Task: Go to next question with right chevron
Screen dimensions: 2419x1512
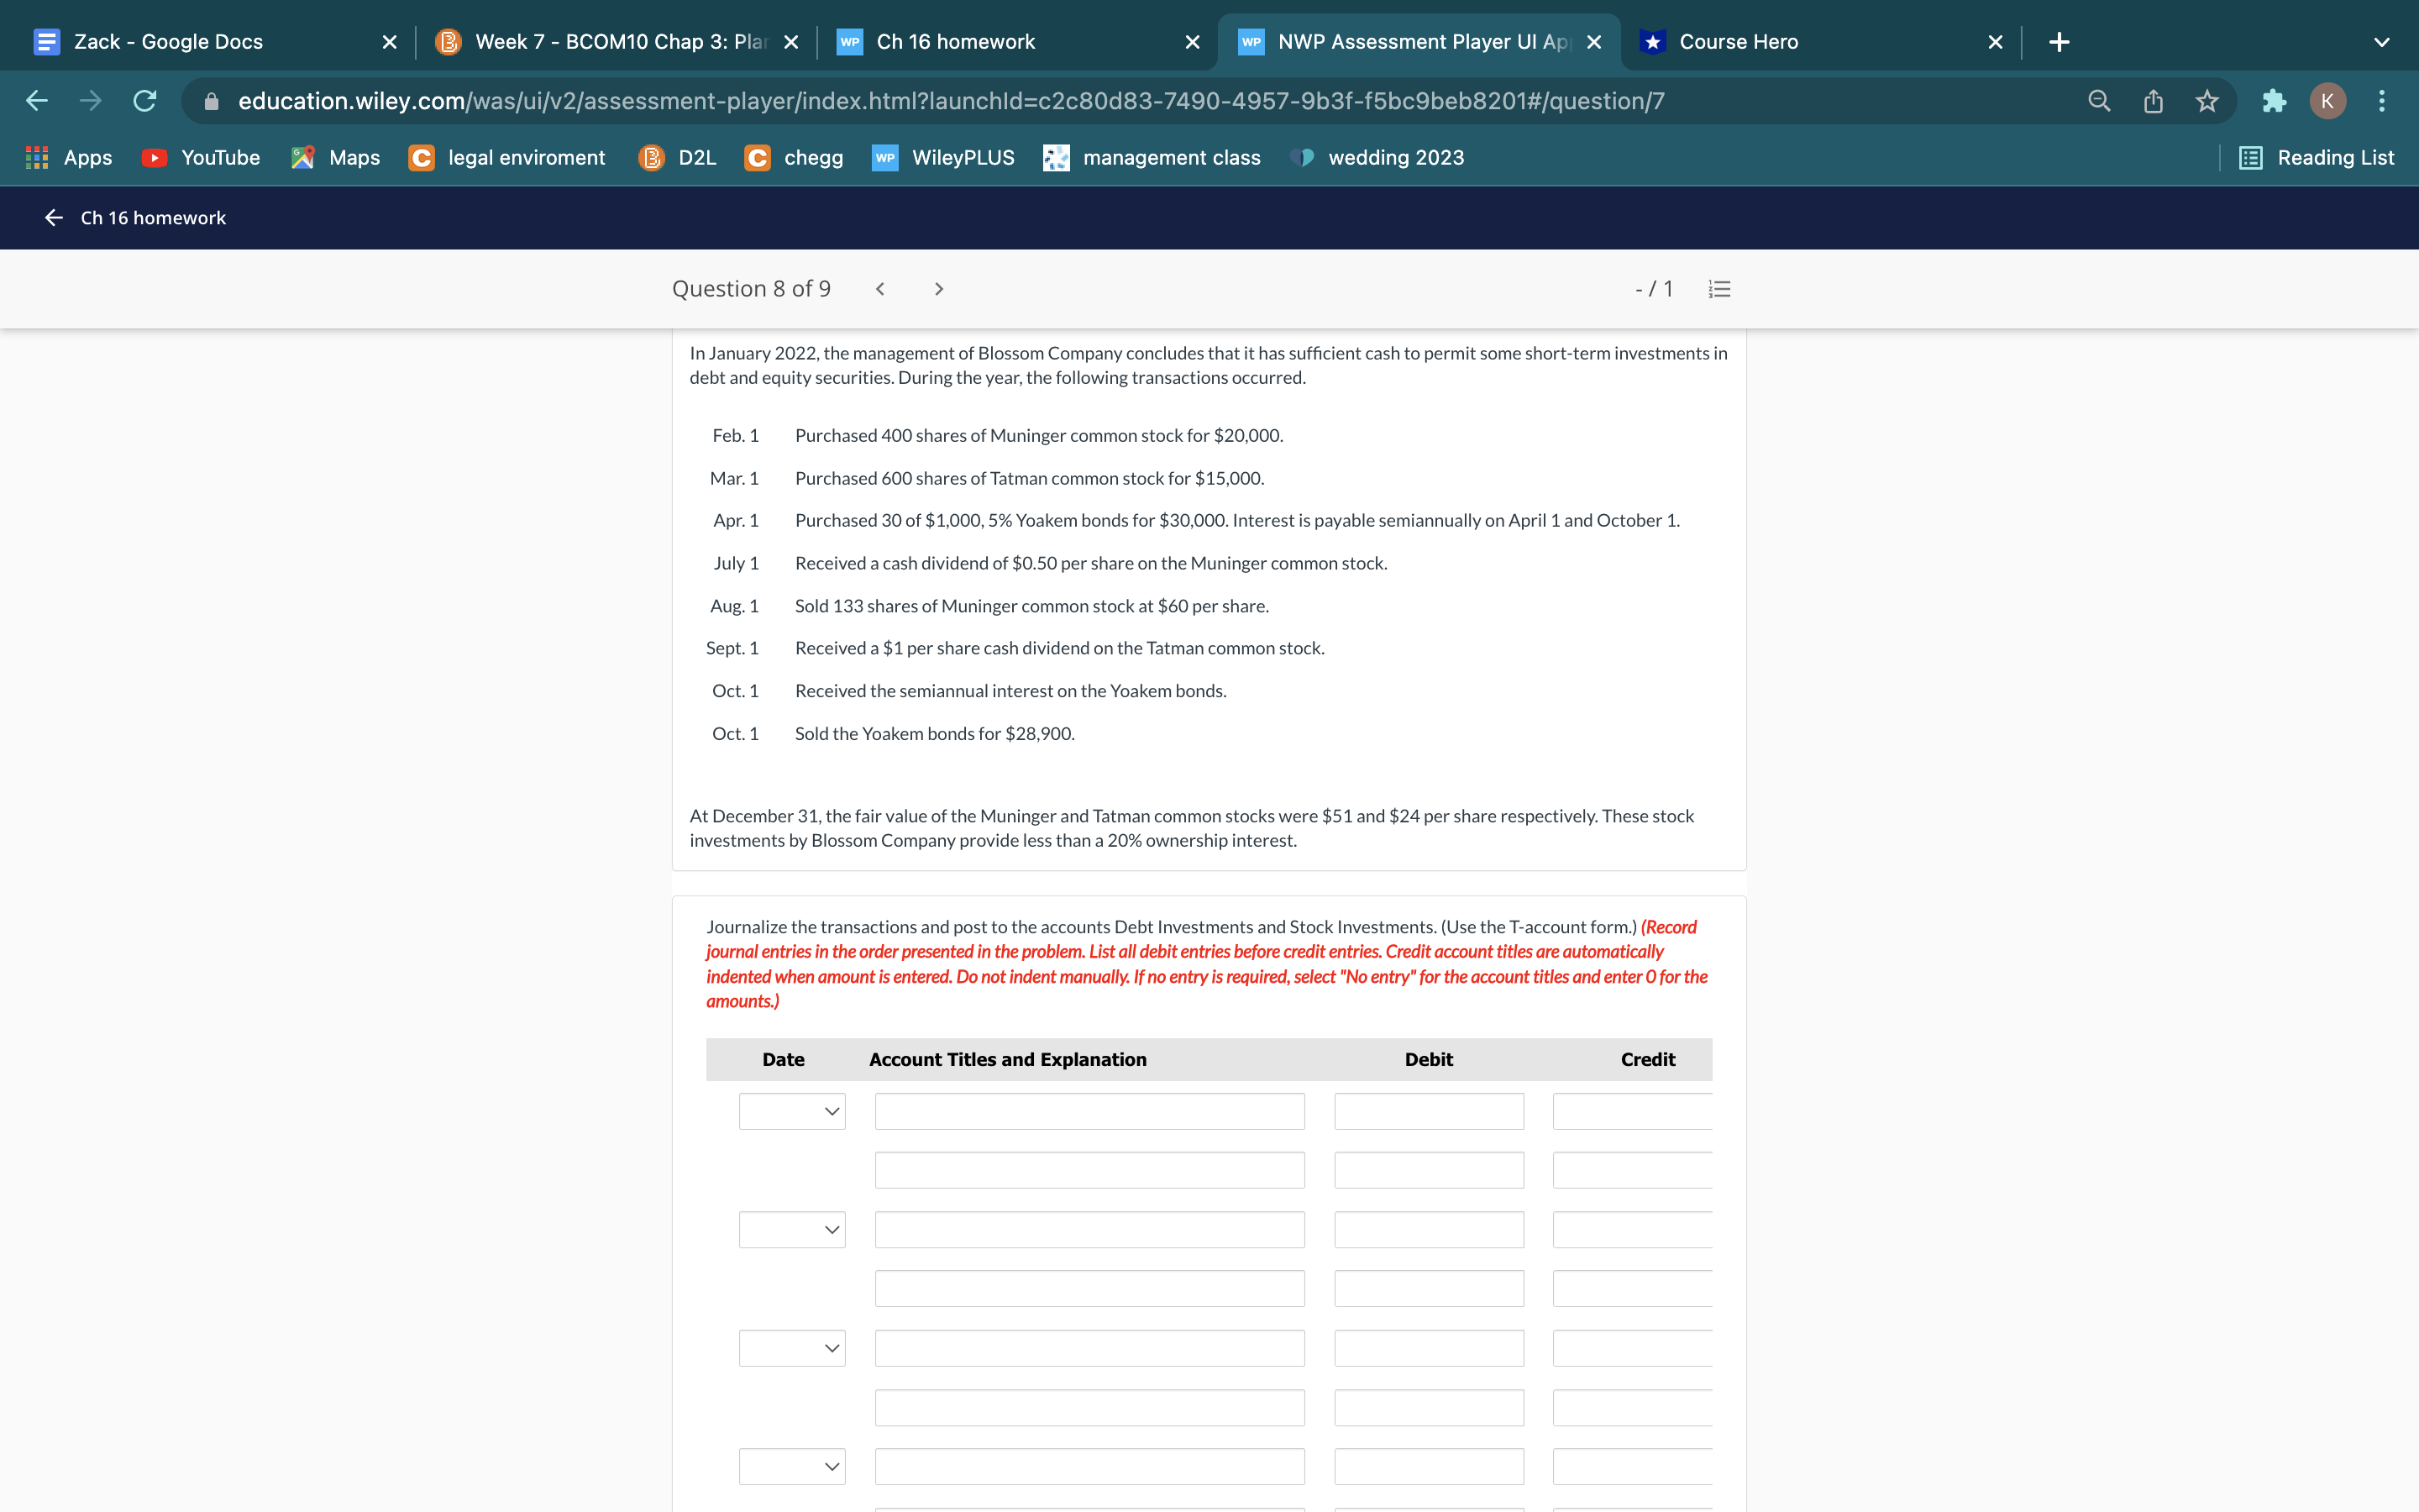Action: (x=937, y=289)
